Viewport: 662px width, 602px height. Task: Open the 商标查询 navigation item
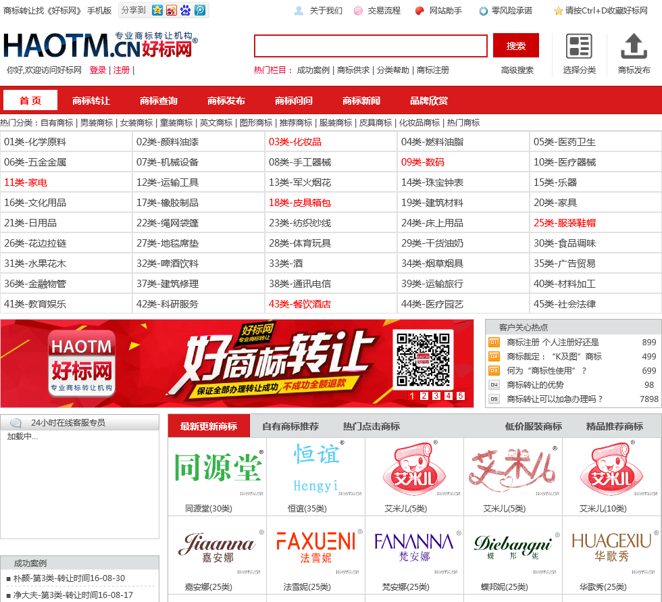click(x=159, y=101)
